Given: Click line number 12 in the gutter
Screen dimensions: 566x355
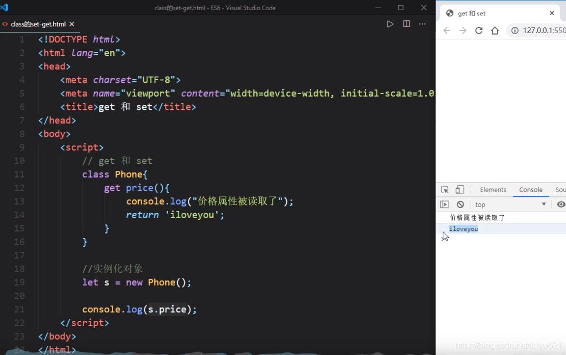Looking at the screenshot, I should click(19, 188).
